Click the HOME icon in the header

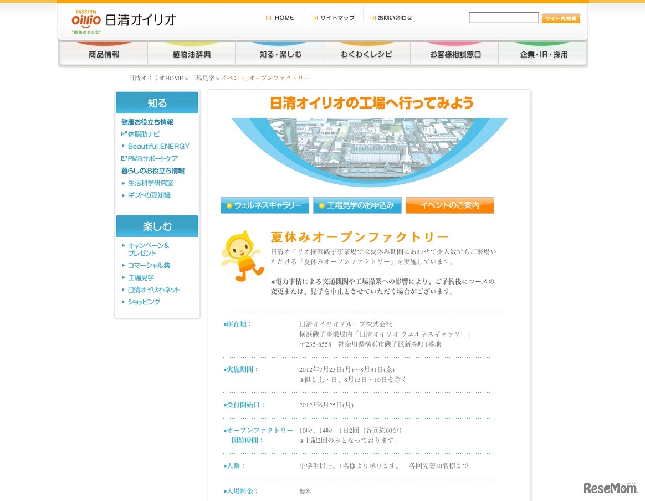pyautogui.click(x=268, y=17)
